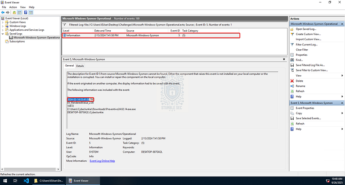Viewport: 345px width, 185px height.
Task: Click Save Filter to Custom View
Action: click(312, 70)
